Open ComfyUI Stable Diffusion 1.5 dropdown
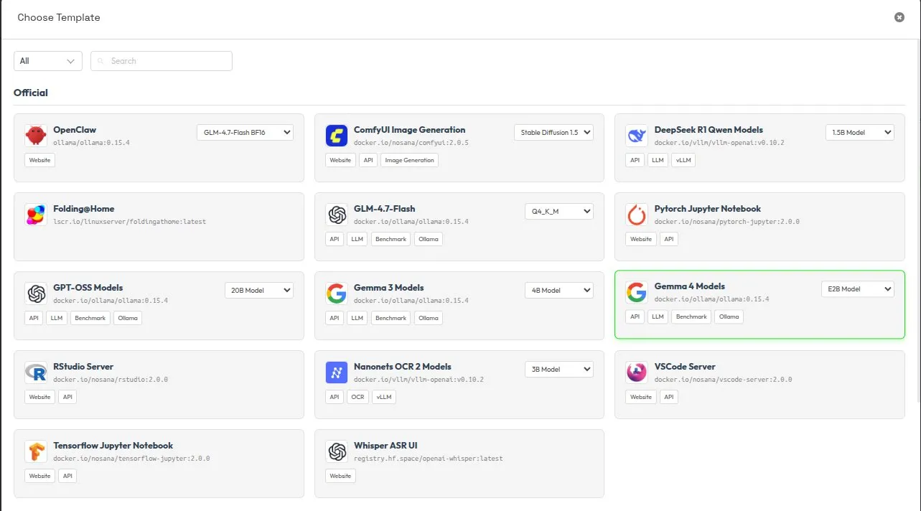This screenshot has width=921, height=511. point(553,132)
